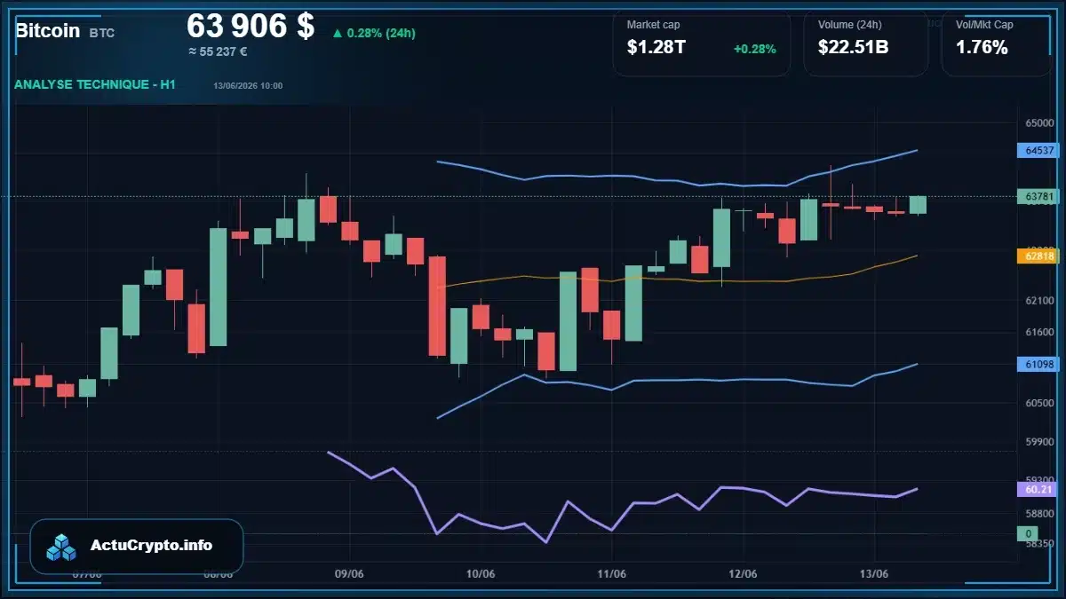Click the orange 62818 moving average tag
The height and width of the screenshot is (599, 1066).
click(1039, 256)
